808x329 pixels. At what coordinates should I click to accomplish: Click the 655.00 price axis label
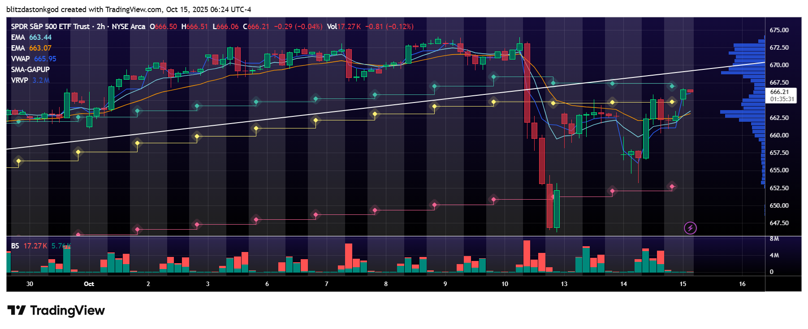(779, 170)
